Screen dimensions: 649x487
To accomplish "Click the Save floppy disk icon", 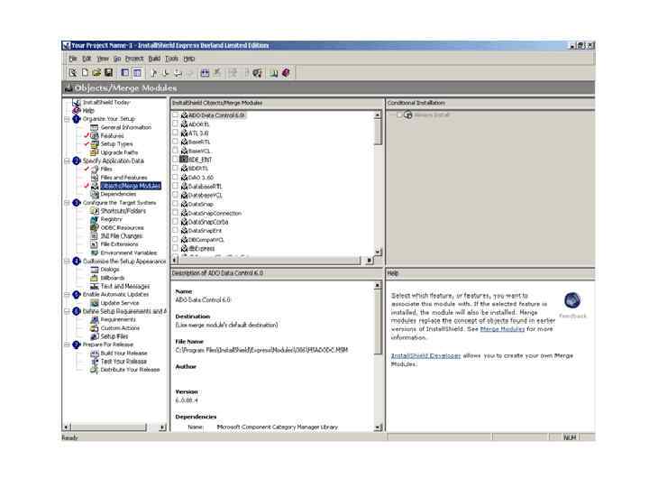I will point(108,73).
